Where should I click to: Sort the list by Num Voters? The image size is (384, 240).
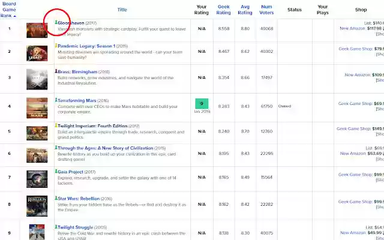point(266,10)
